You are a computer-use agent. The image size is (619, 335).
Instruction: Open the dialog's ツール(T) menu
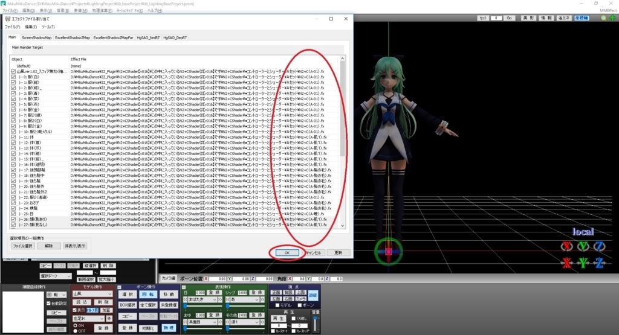click(x=48, y=27)
